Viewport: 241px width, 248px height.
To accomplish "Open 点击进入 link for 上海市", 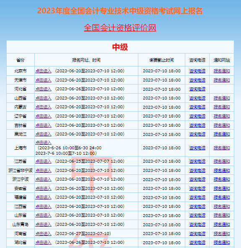I will point(43,143).
